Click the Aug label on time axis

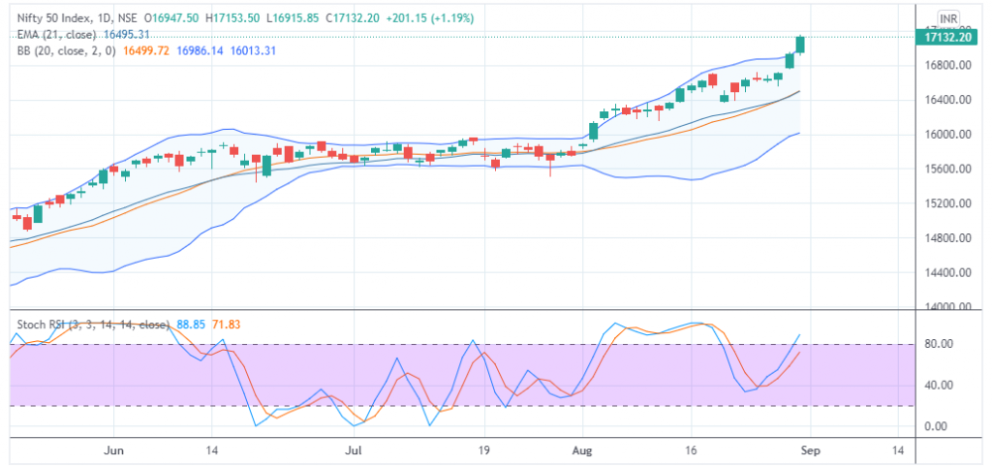coord(581,450)
